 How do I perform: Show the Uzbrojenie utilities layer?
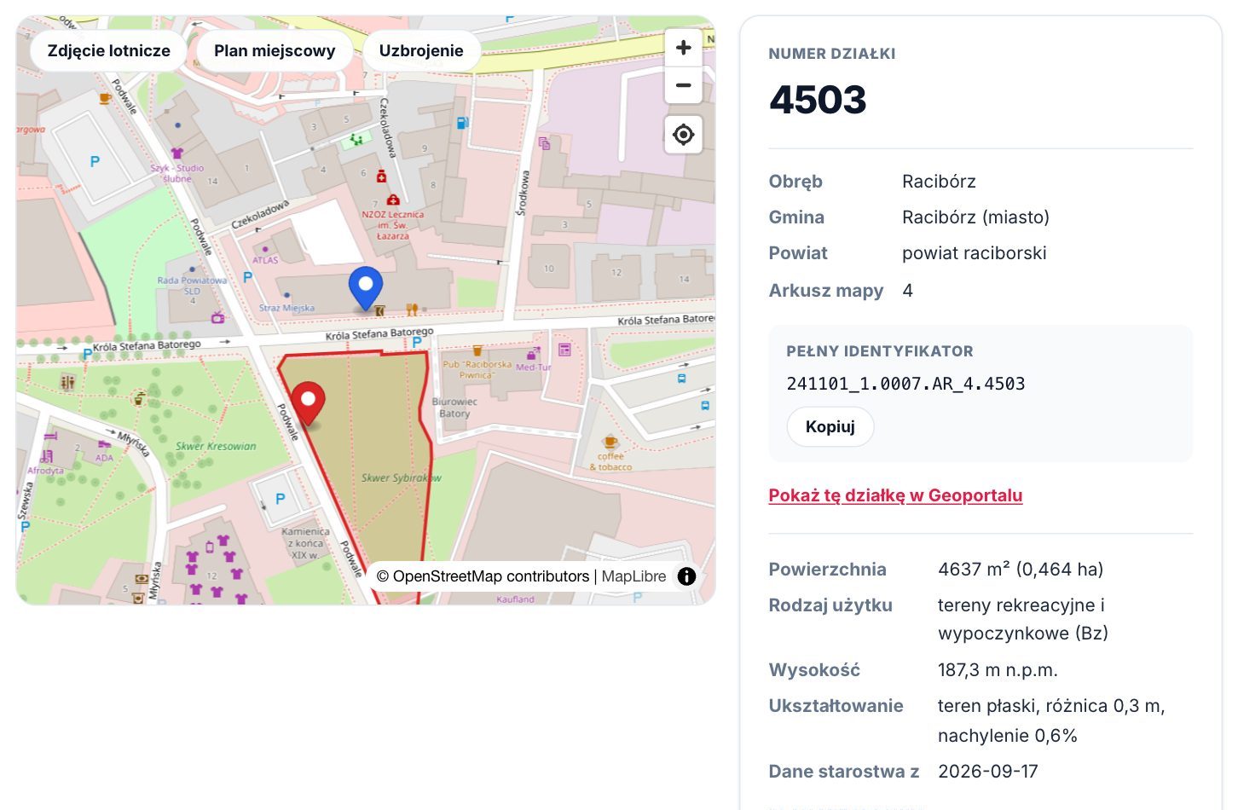[x=421, y=50]
